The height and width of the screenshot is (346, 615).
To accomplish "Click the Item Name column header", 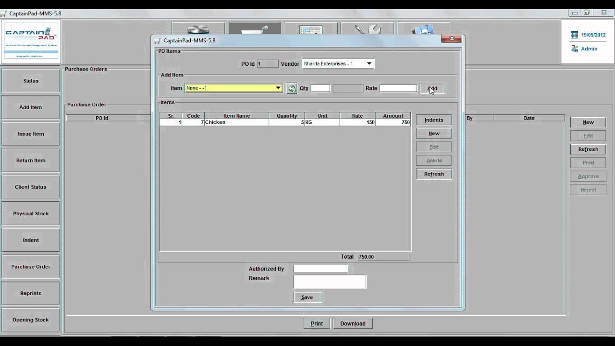I will click(x=236, y=116).
